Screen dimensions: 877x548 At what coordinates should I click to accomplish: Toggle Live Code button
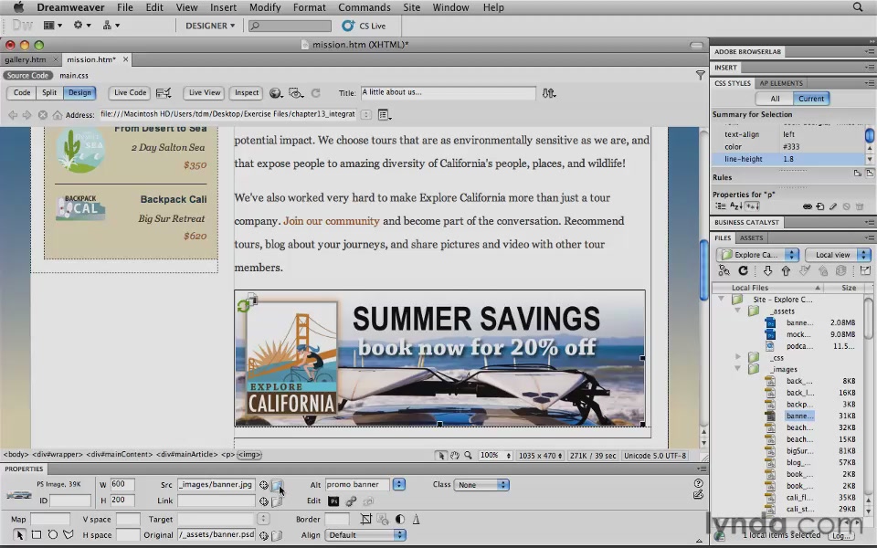pyautogui.click(x=130, y=93)
